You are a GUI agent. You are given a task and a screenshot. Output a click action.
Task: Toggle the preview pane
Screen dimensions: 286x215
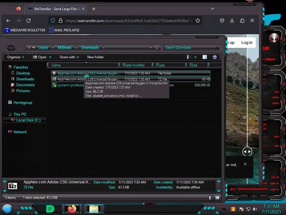pos(205,57)
